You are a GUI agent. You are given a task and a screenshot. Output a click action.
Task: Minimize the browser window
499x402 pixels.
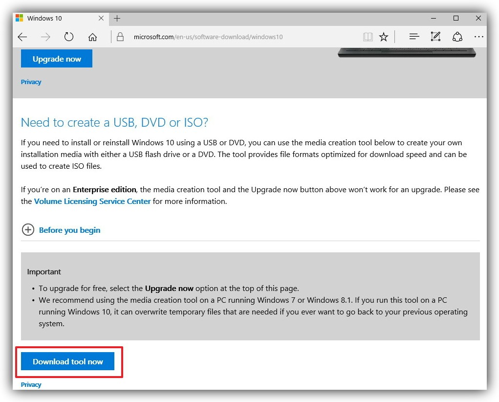click(x=434, y=19)
